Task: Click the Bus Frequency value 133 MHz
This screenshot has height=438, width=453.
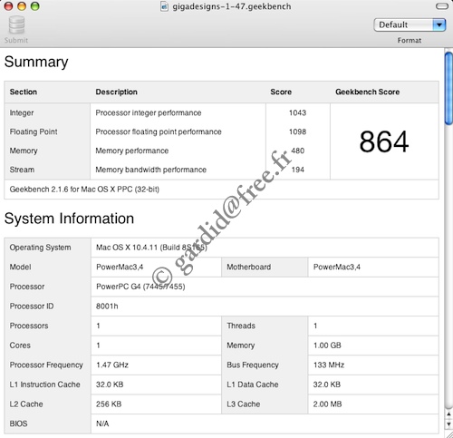Action: click(x=329, y=365)
